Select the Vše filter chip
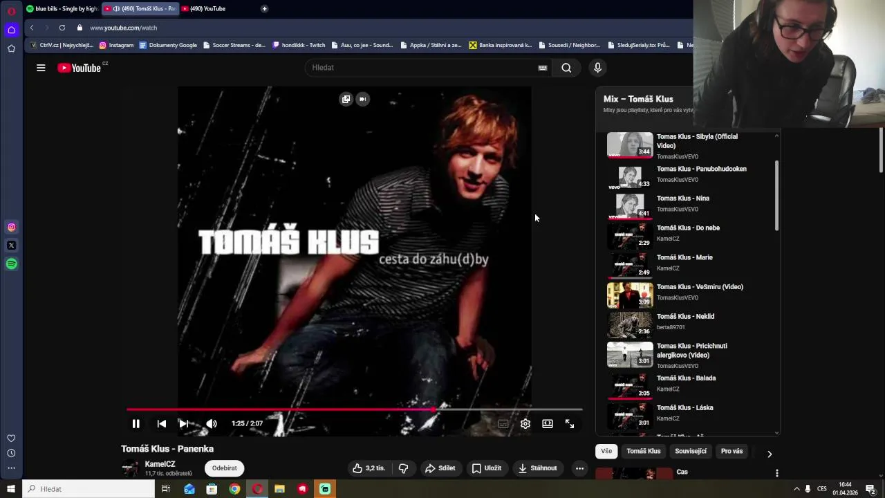 point(606,452)
